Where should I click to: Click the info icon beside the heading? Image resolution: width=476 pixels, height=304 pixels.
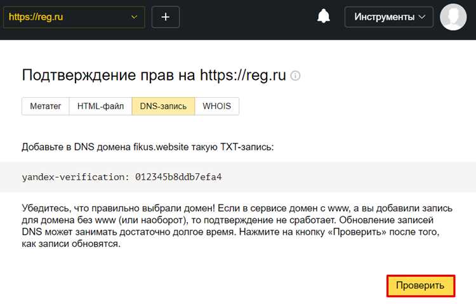click(x=295, y=76)
